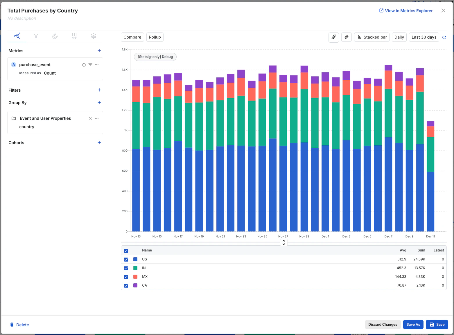Open the Stacked bar chart type selector
This screenshot has width=454, height=335.
[372, 37]
